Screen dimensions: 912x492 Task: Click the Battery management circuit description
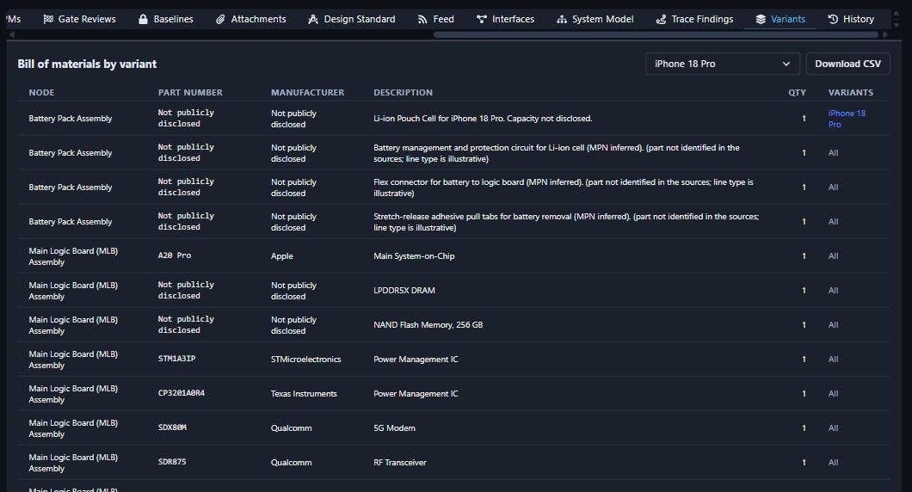pos(557,153)
